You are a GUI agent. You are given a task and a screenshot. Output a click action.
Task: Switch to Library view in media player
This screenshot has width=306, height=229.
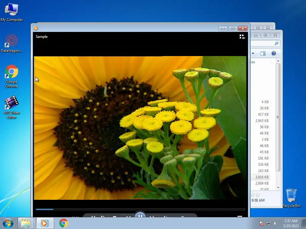(242, 37)
